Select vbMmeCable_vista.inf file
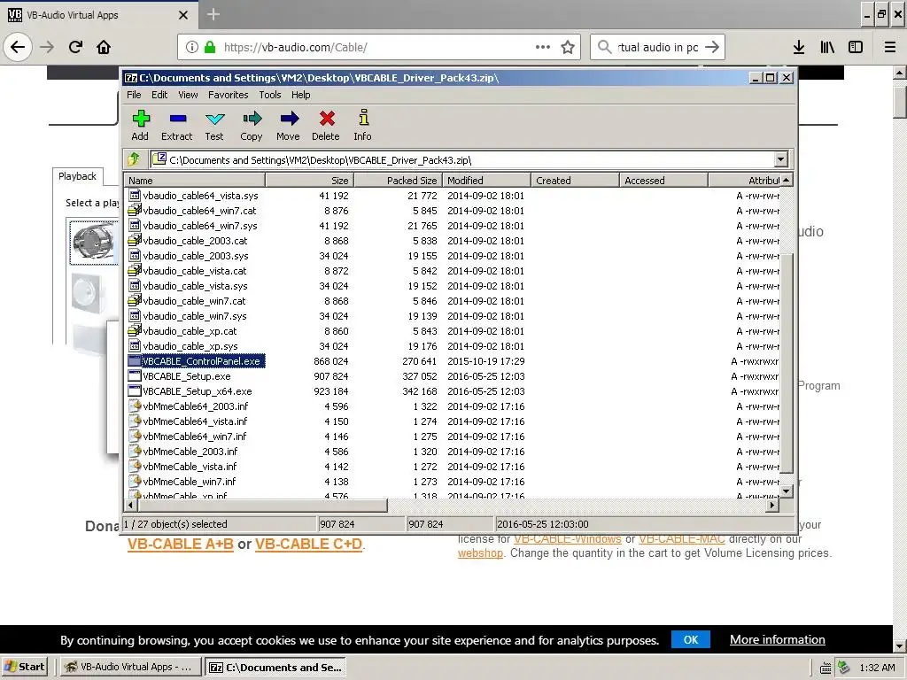Image resolution: width=907 pixels, height=680 pixels. (190, 467)
